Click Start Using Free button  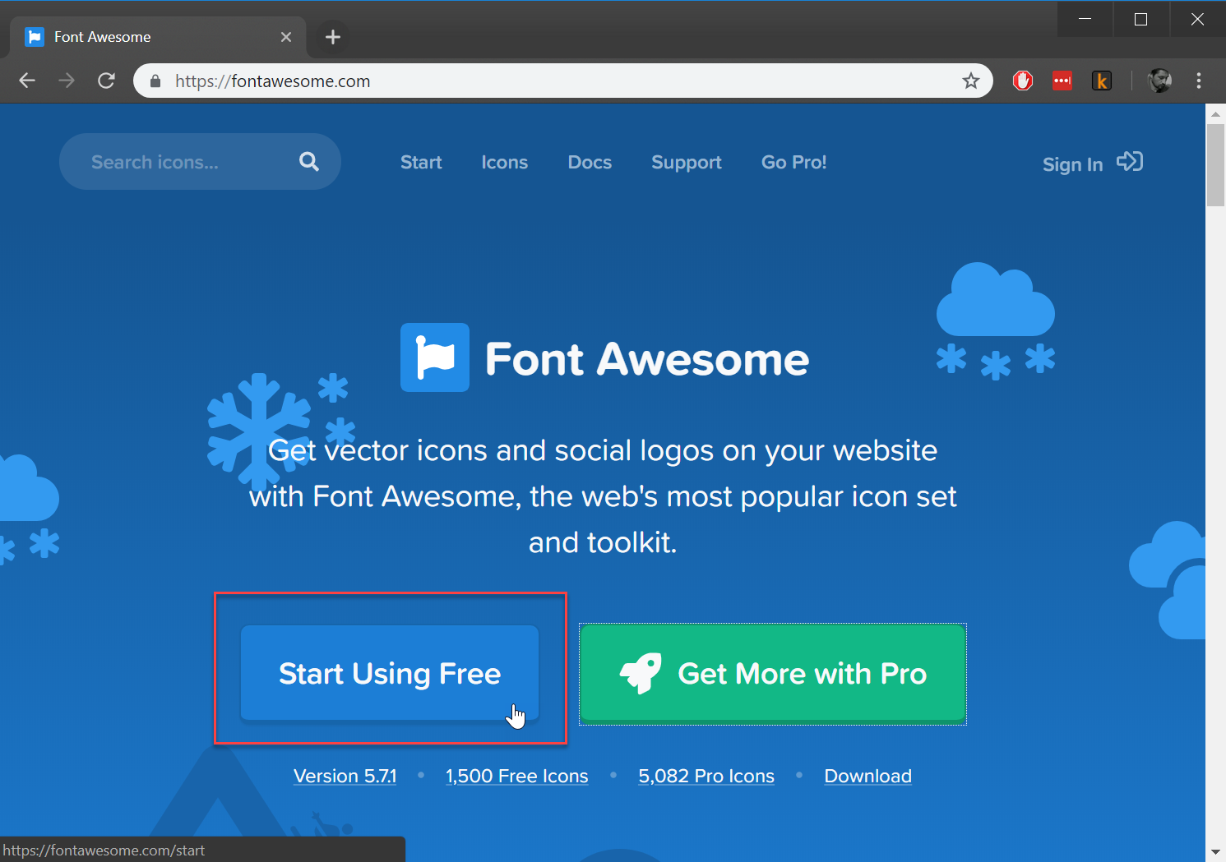coord(390,673)
